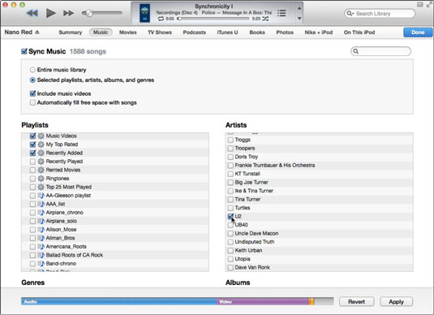434x315 pixels.
Task: Click the Revert button
Action: pyautogui.click(x=356, y=302)
